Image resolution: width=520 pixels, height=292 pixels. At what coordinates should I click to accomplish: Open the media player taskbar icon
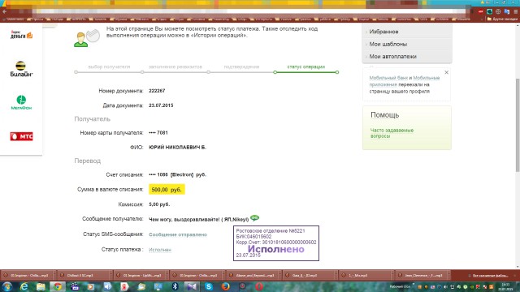[x=91, y=286]
